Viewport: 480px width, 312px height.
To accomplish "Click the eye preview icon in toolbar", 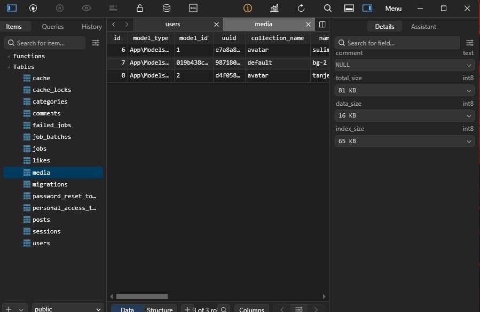I will coord(86,8).
